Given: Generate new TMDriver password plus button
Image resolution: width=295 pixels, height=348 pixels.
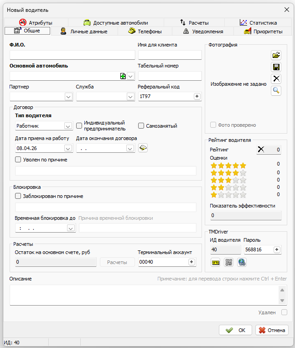Looking at the screenshot, I should click(x=277, y=249).
